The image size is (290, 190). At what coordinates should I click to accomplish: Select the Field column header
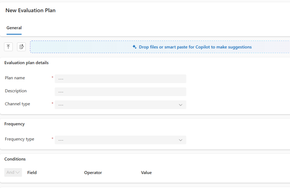coord(32,173)
